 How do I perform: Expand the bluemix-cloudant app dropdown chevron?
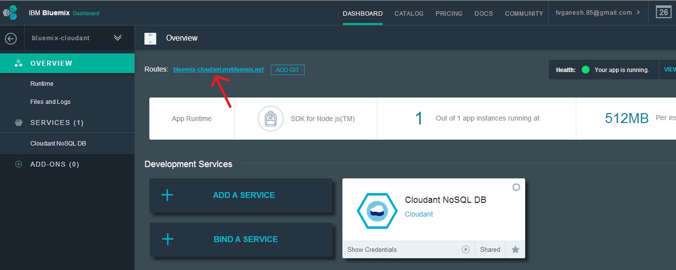pos(117,38)
